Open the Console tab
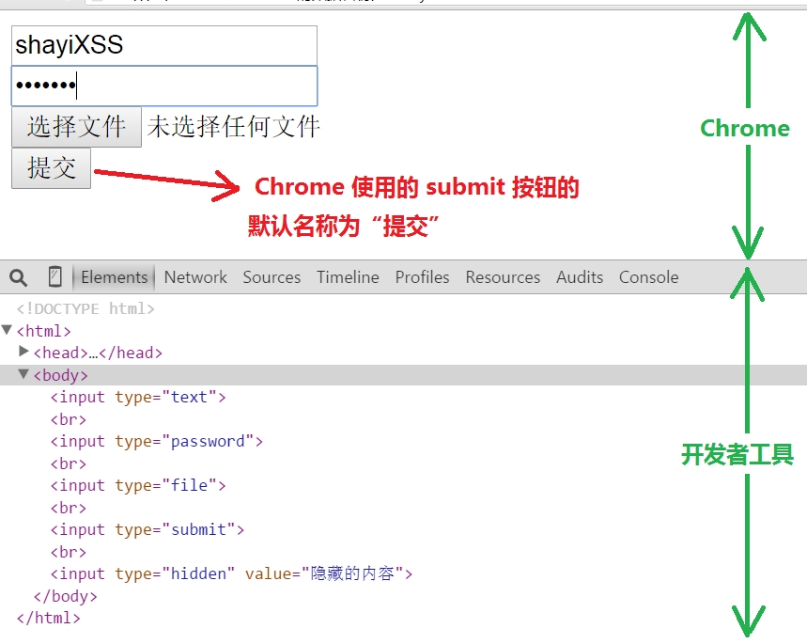This screenshot has height=644, width=807. (648, 277)
